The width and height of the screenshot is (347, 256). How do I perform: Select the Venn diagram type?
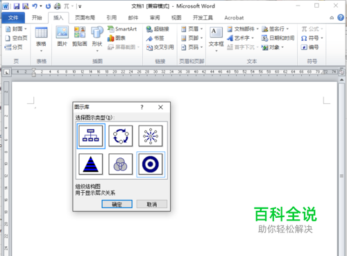121,164
